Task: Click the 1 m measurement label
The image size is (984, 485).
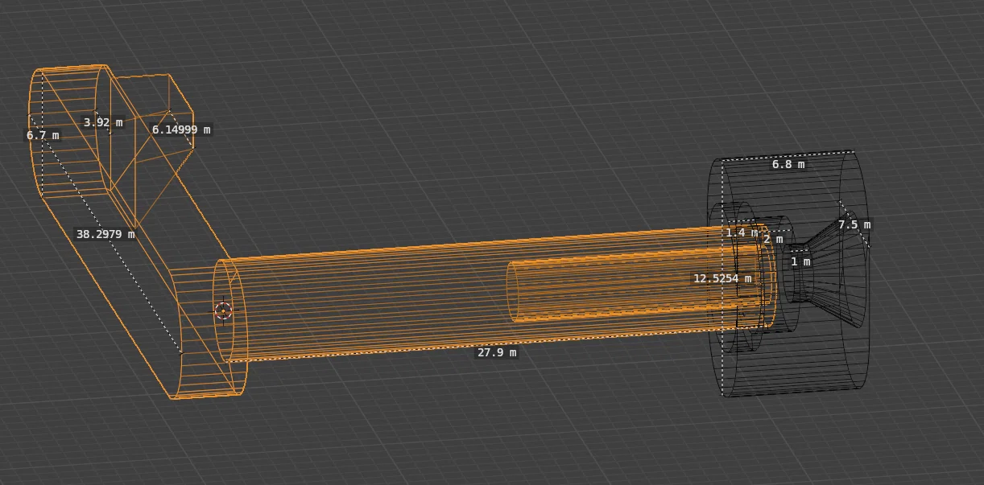Action: click(800, 261)
